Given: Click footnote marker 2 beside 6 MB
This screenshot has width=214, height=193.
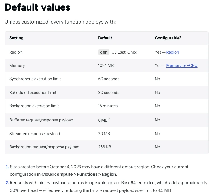Looking at the screenshot, I should (x=109, y=119).
